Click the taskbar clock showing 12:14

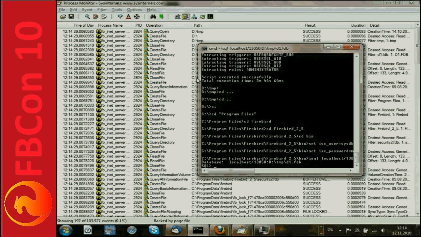[402, 230]
